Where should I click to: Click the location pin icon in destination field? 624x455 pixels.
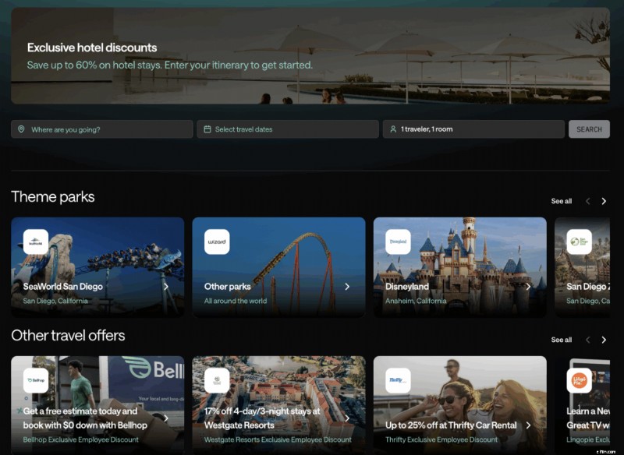21,129
